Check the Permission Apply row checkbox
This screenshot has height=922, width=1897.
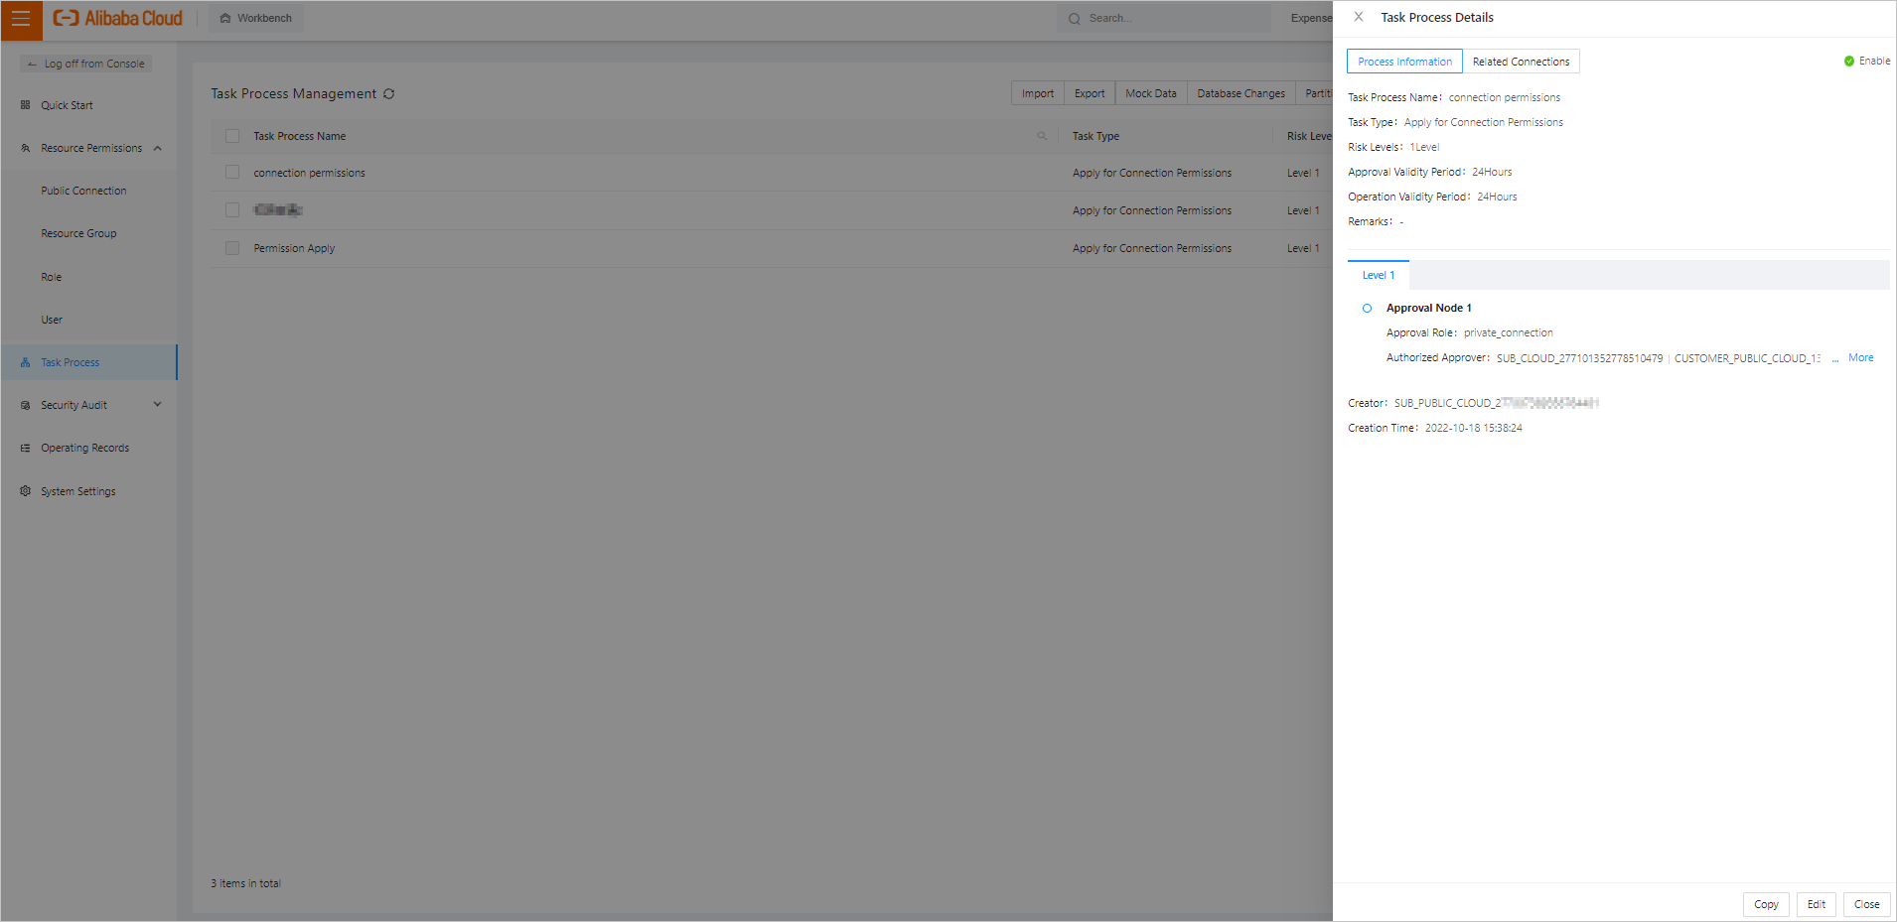pos(232,248)
